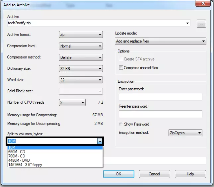Viewport: 214px width, 187px height.
Task: Close the Add to Archive dialog
Action: (203, 3)
